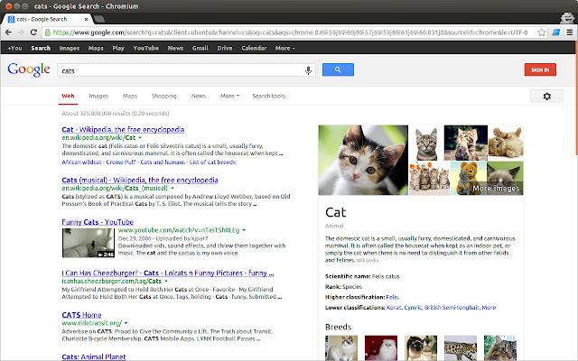This screenshot has width=578, height=361.
Task: Click the green padlock in the address bar
Action: coord(48,32)
